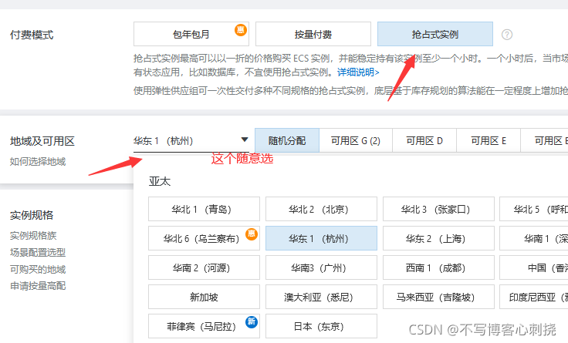Click the orange 惠 badge on 包年包月
Screen dimensions: 568x343
click(241, 29)
